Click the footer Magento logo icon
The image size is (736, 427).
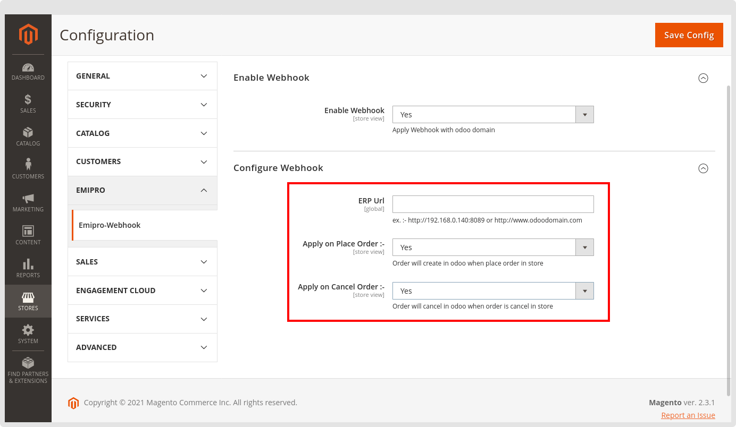pyautogui.click(x=73, y=403)
